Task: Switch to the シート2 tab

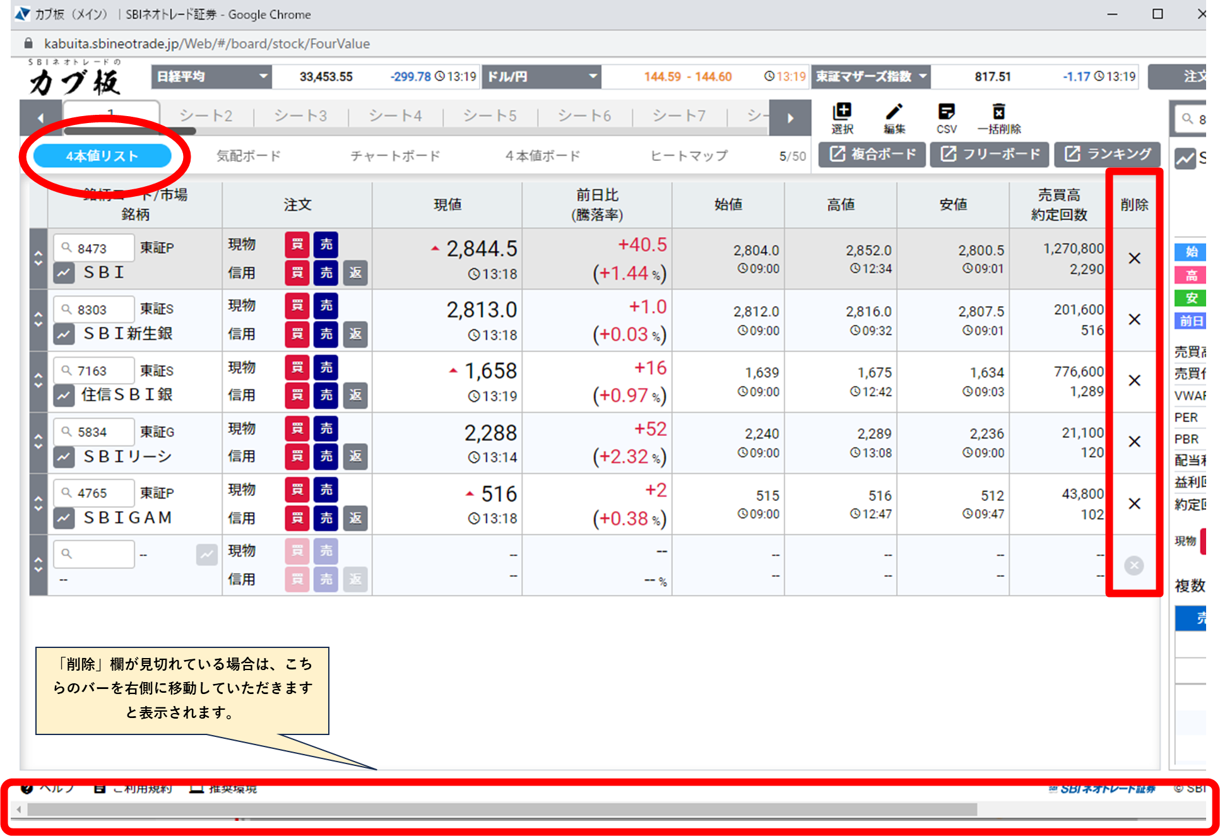Action: click(x=206, y=115)
